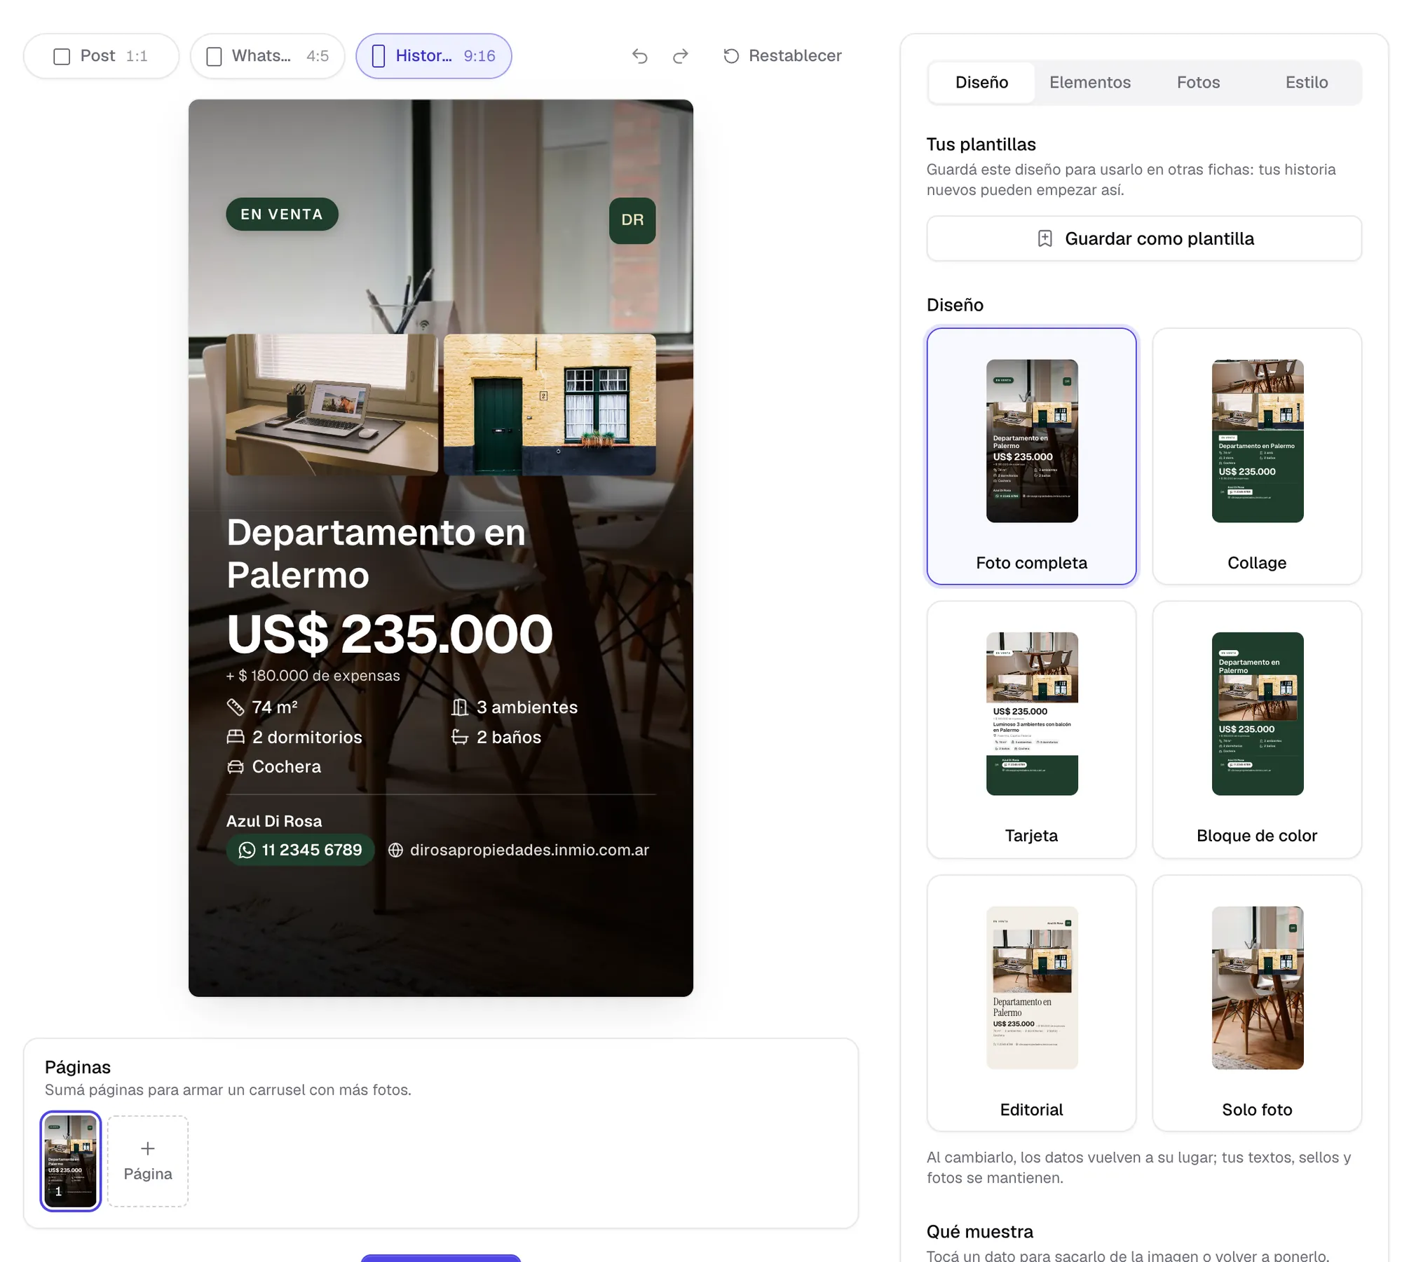Choose the Foto completa layout
This screenshot has height=1262, width=1402.
[x=1031, y=456]
